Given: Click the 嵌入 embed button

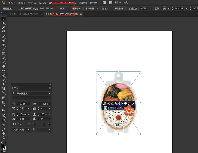Looking at the screenshot, I should click(x=62, y=8).
